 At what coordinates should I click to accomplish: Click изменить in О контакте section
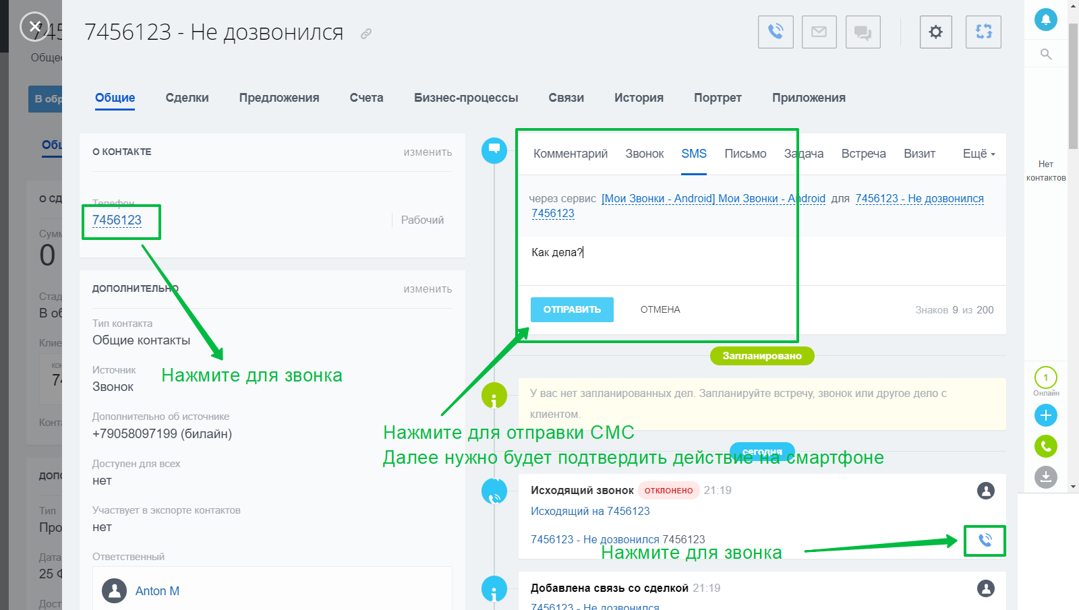pyautogui.click(x=428, y=152)
